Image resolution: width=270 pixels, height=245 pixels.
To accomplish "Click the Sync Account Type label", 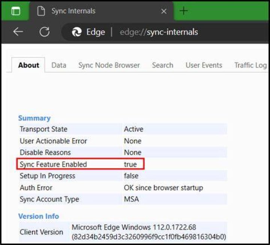I will coord(49,199).
